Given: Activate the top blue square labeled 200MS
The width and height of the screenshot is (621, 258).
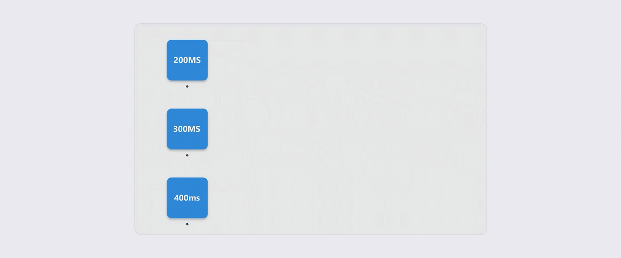Looking at the screenshot, I should click(187, 60).
